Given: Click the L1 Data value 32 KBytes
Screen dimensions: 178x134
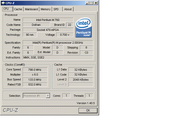Looking at the screenshot, I should coord(81,70).
